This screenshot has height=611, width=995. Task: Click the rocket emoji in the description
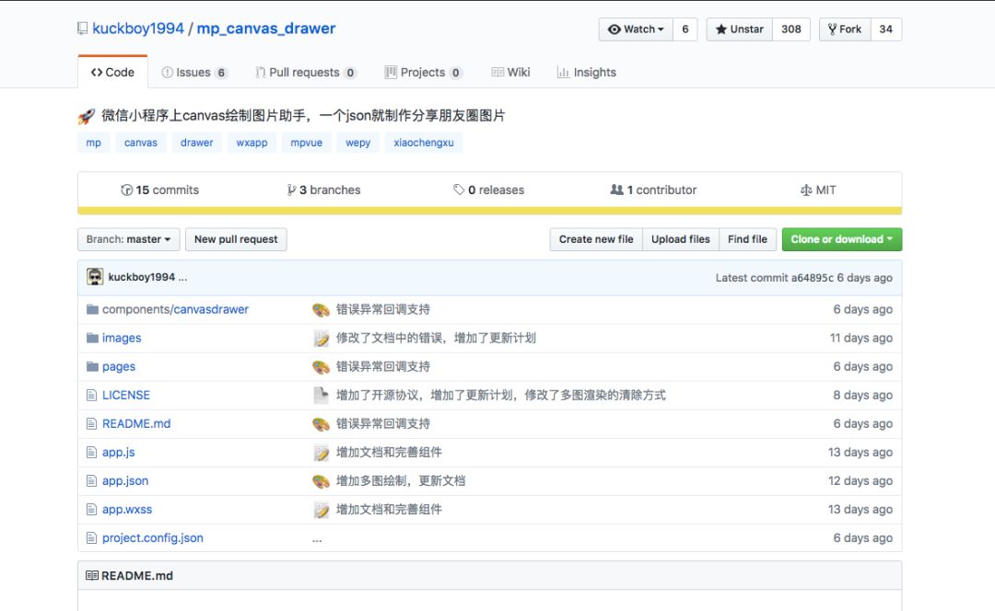tap(86, 116)
